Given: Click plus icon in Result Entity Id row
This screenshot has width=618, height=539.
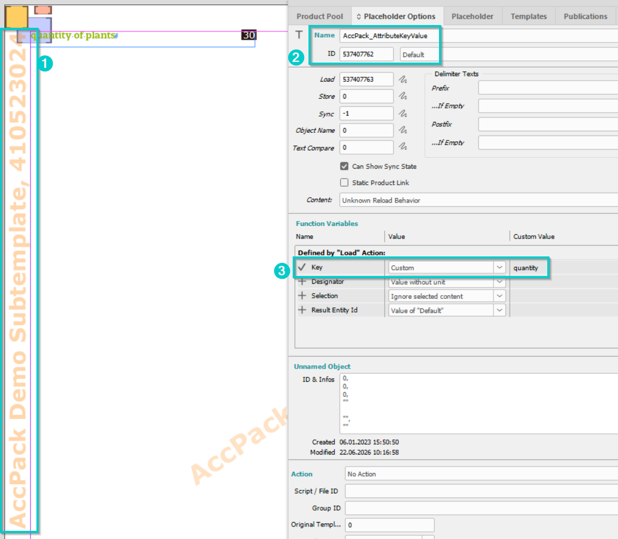Looking at the screenshot, I should [302, 310].
